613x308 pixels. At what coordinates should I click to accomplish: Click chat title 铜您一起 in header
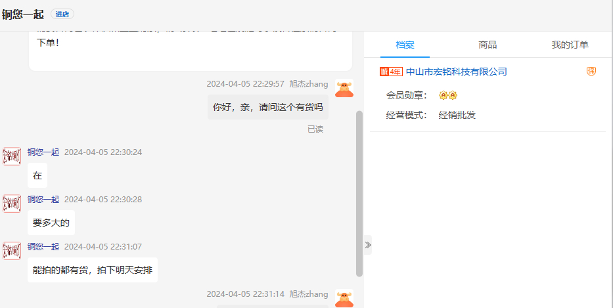(x=23, y=14)
